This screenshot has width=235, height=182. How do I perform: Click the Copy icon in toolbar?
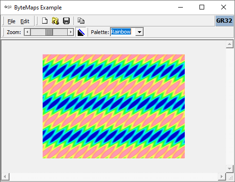tap(81, 21)
